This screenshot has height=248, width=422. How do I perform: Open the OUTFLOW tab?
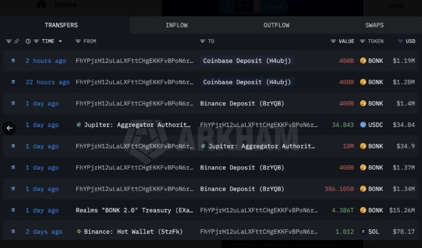point(277,25)
